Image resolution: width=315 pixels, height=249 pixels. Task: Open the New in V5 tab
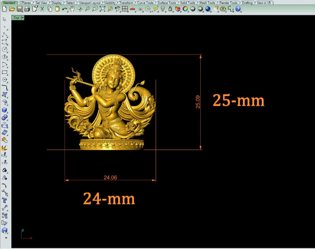click(x=264, y=3)
